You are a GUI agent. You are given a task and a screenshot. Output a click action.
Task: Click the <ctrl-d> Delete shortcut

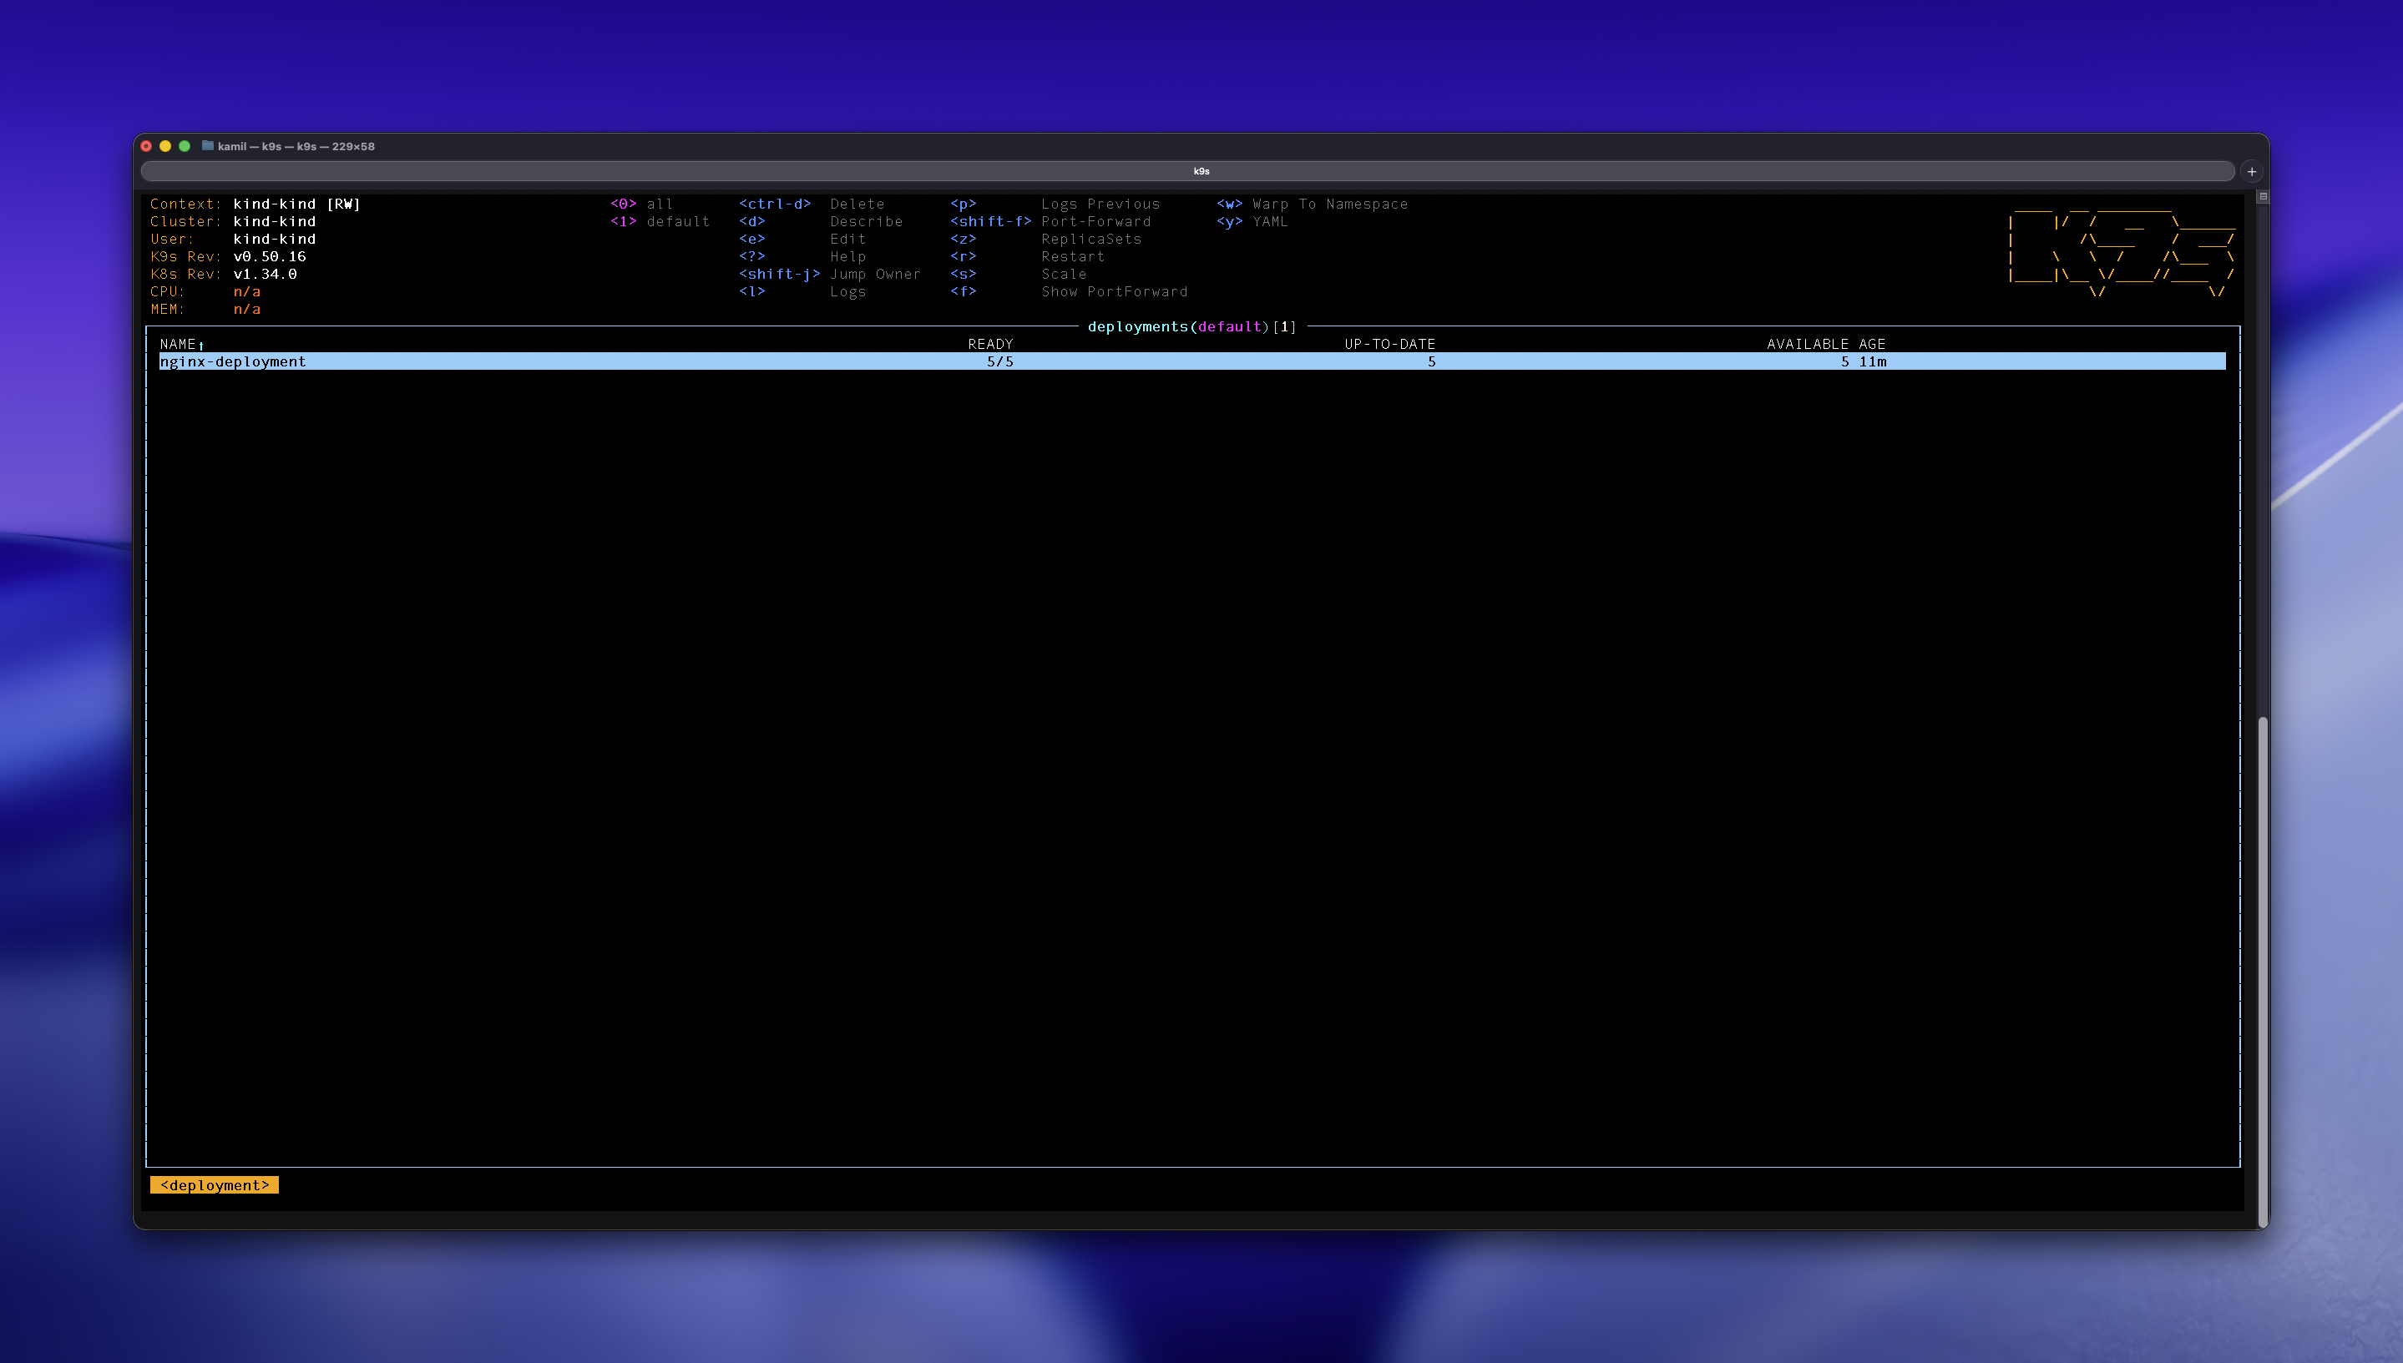click(811, 204)
